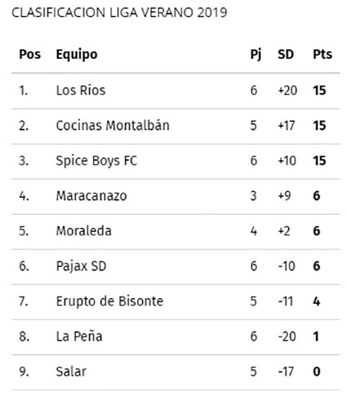This screenshot has width=347, height=397.
Task: Click the Pts column header
Action: [323, 54]
